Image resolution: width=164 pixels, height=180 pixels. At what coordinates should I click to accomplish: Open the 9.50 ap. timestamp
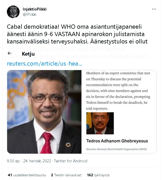click(x=13, y=161)
